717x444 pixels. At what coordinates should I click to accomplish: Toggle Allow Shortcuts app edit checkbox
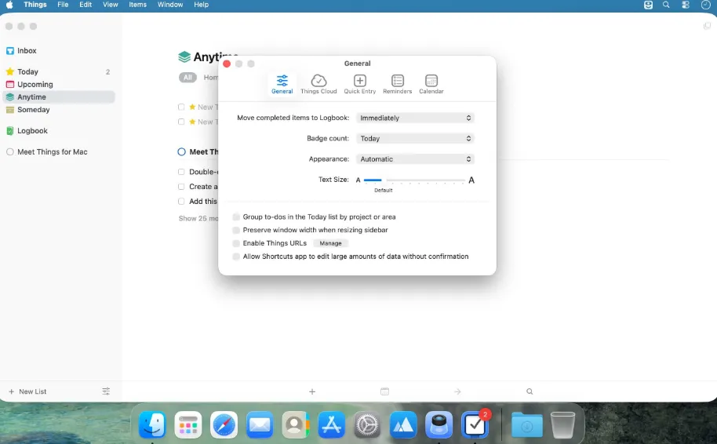tap(236, 257)
